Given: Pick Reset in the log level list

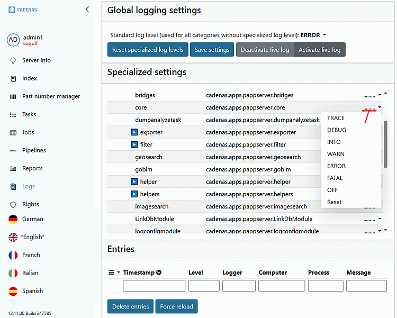Looking at the screenshot, I should click(x=335, y=202).
